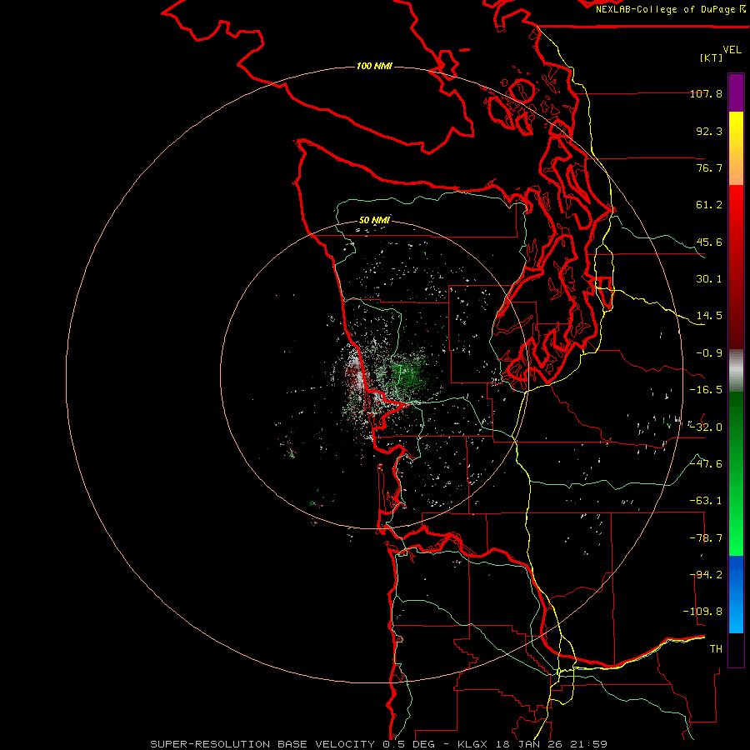Click the KLGX station identifier text
Viewport: 750px width, 750px height.
click(472, 744)
